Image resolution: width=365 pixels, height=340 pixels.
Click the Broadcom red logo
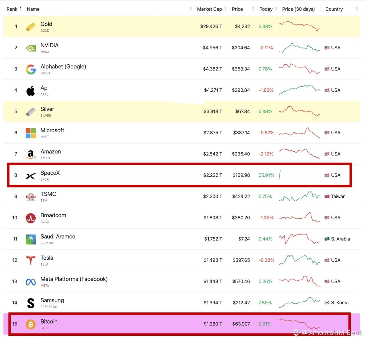click(31, 218)
